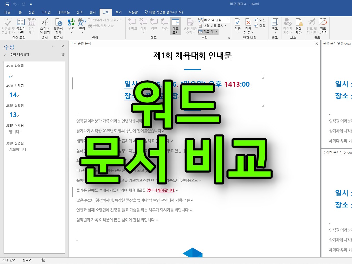Image resolution: width=352 pixels, height=264 pixels.
Task: Click the 70개 단어 word count indicator
Action: coord(9,260)
